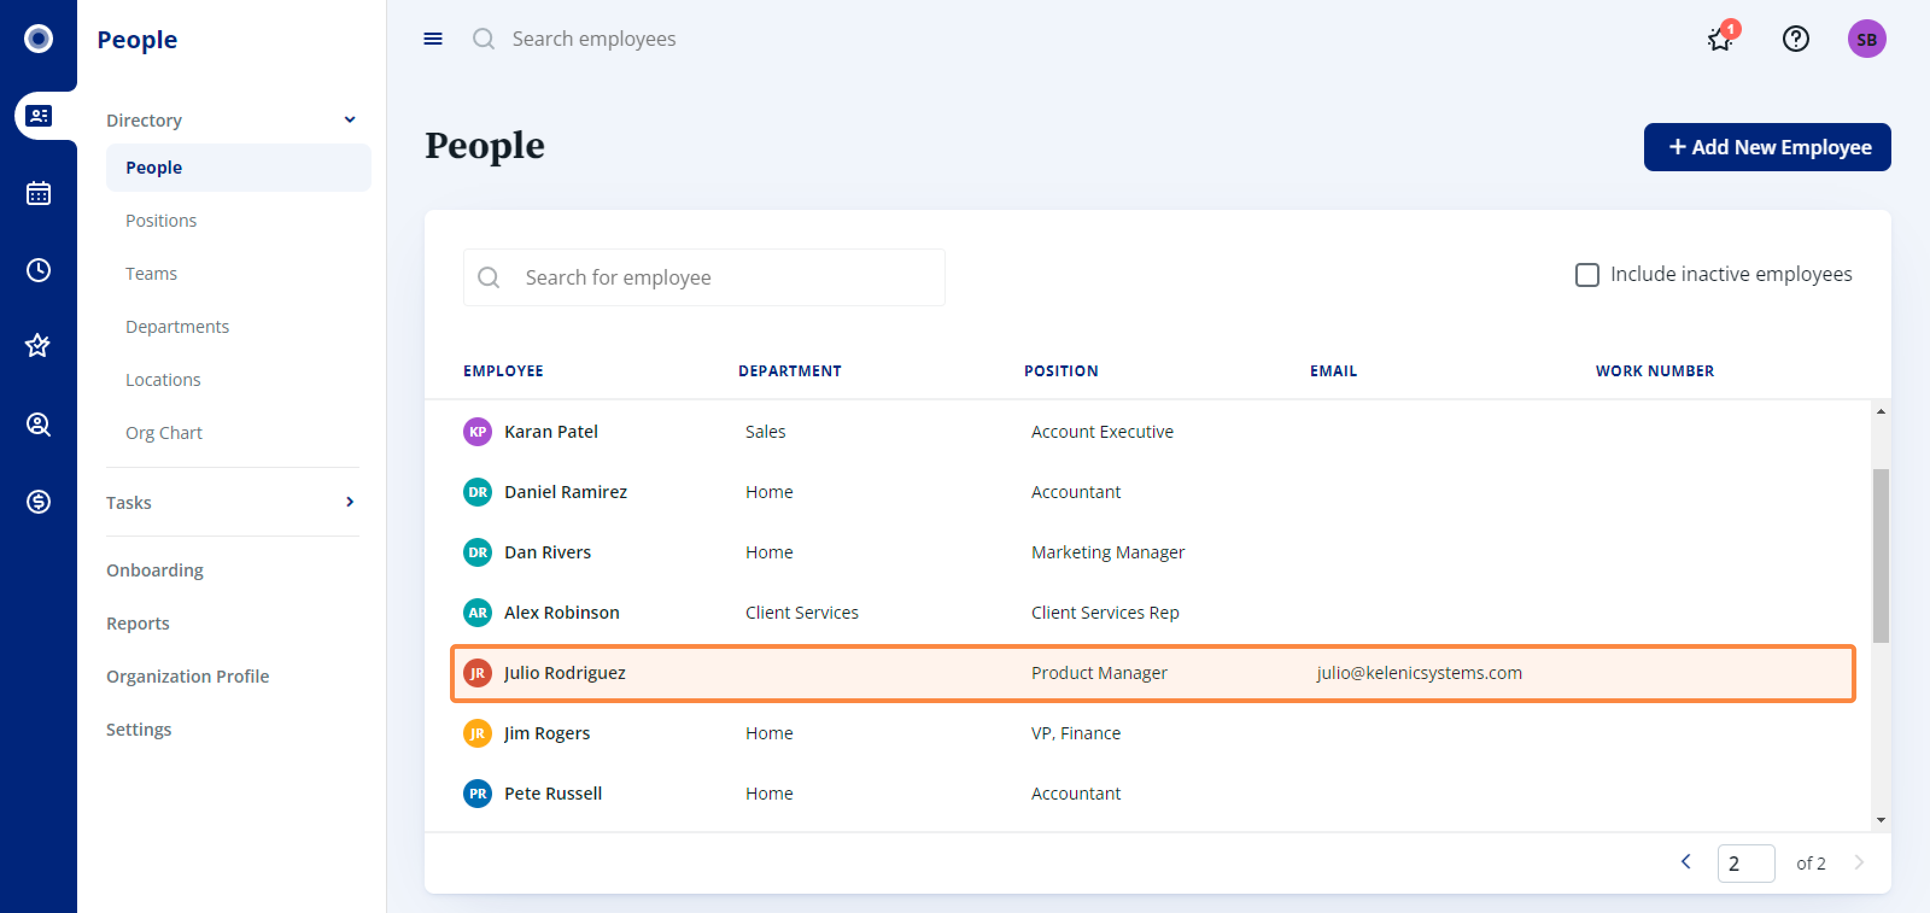Image resolution: width=1930 pixels, height=913 pixels.
Task: Click the next page arrow
Action: pyautogui.click(x=1859, y=862)
